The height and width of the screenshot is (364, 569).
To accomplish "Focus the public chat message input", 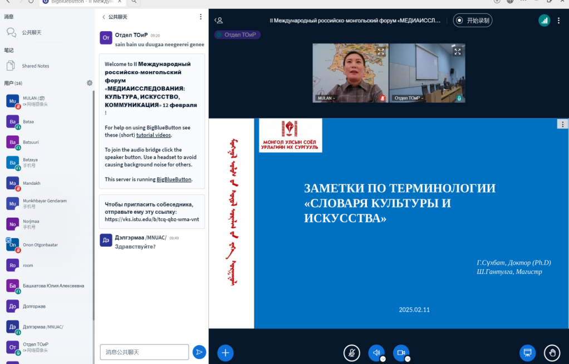I will click(144, 352).
